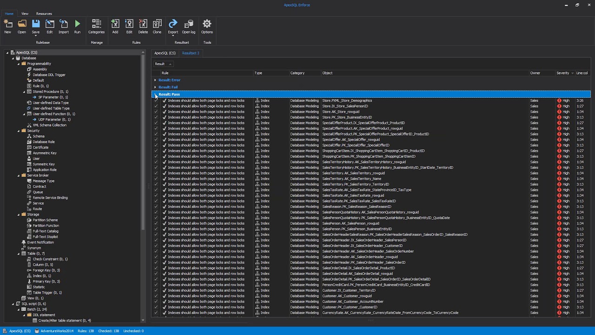This screenshot has height=335, width=595.
Task: Click the Full-Text Catalog icon
Action: tap(29, 231)
